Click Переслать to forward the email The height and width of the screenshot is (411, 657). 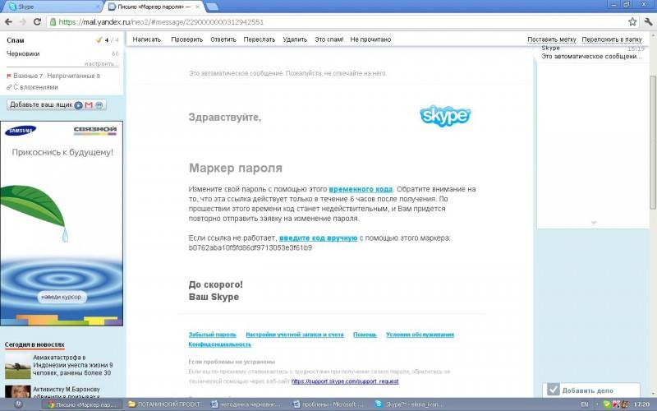pos(260,39)
